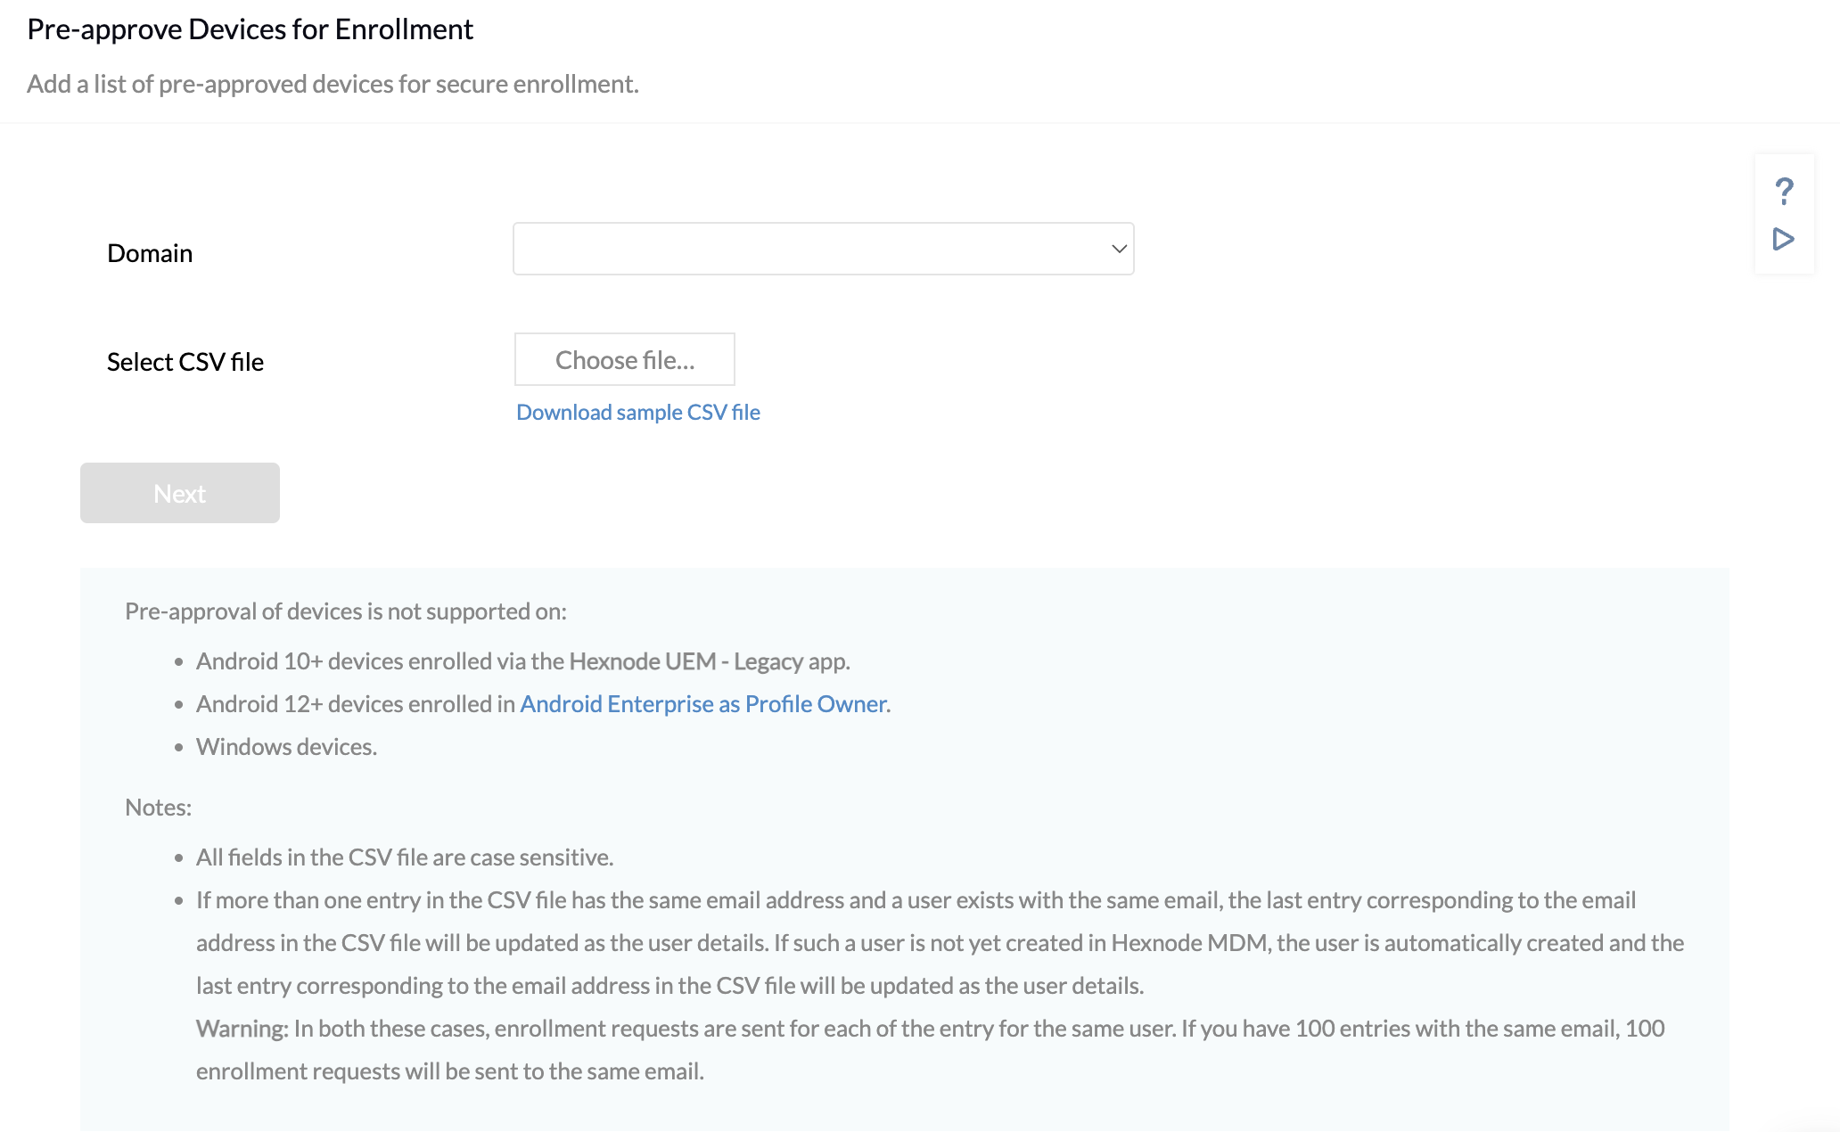Click the Android 12+ devices bullet text
Viewport: 1840px width, 1132px height.
coord(356,704)
